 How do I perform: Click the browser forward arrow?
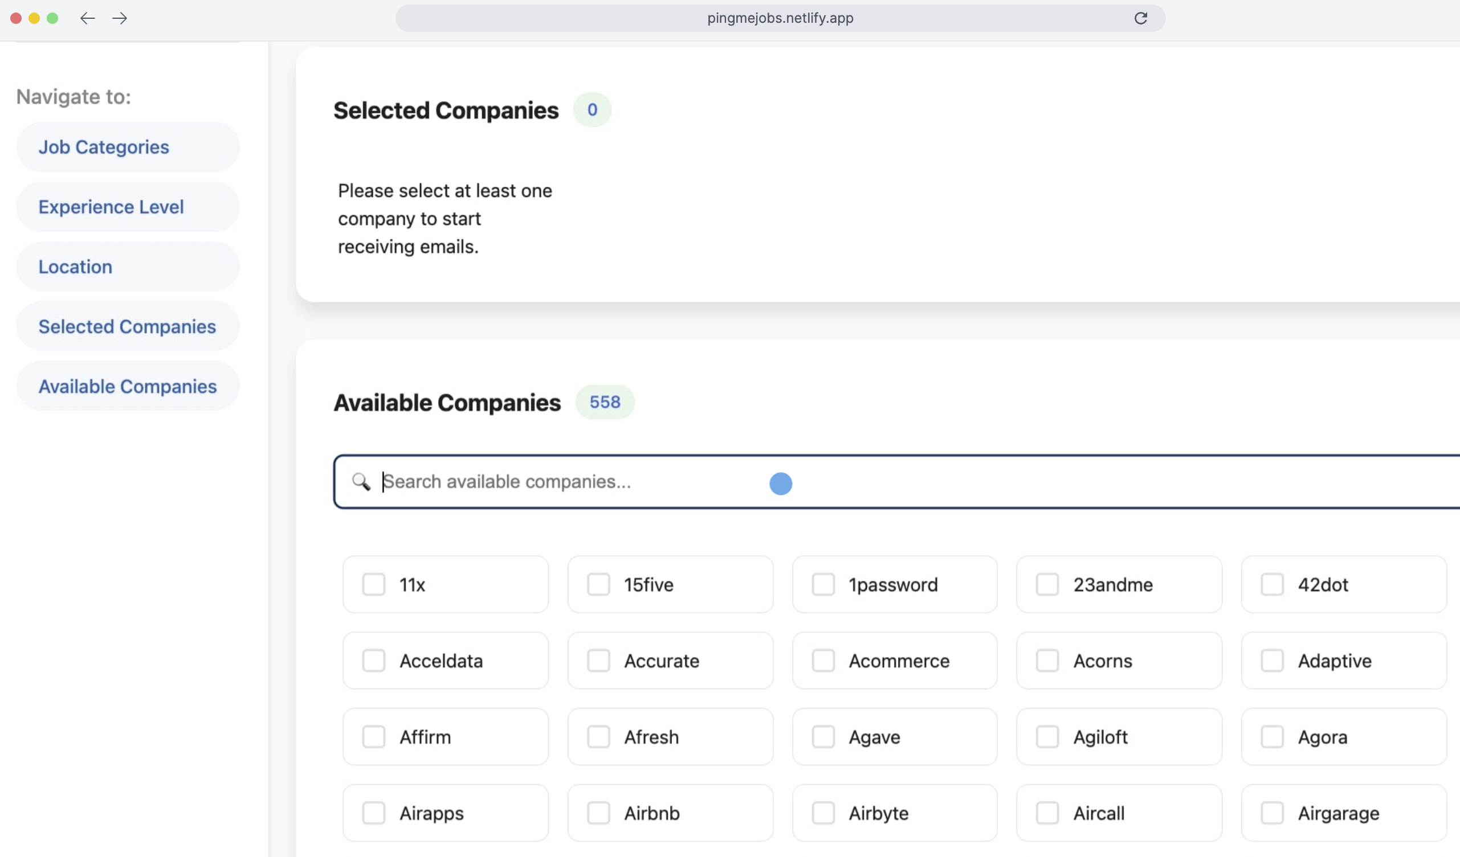120,19
